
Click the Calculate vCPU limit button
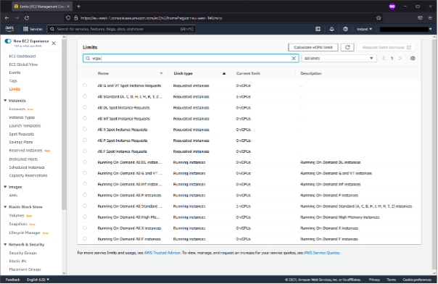(313, 47)
